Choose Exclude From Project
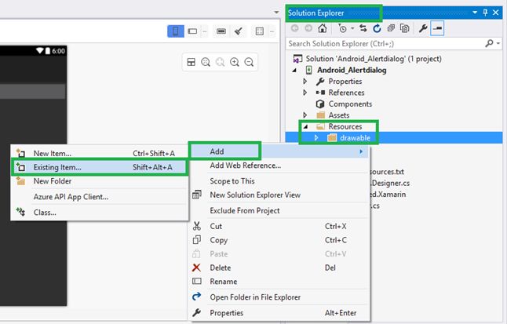The image size is (507, 324). tap(279, 210)
